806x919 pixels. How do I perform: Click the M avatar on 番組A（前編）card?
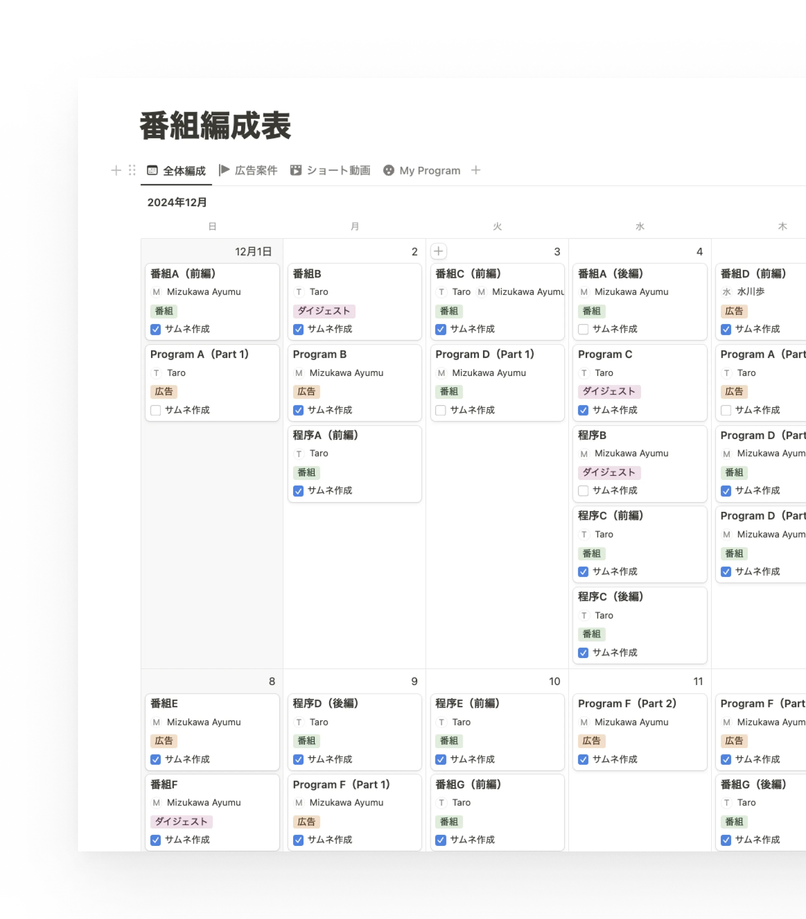click(x=156, y=292)
